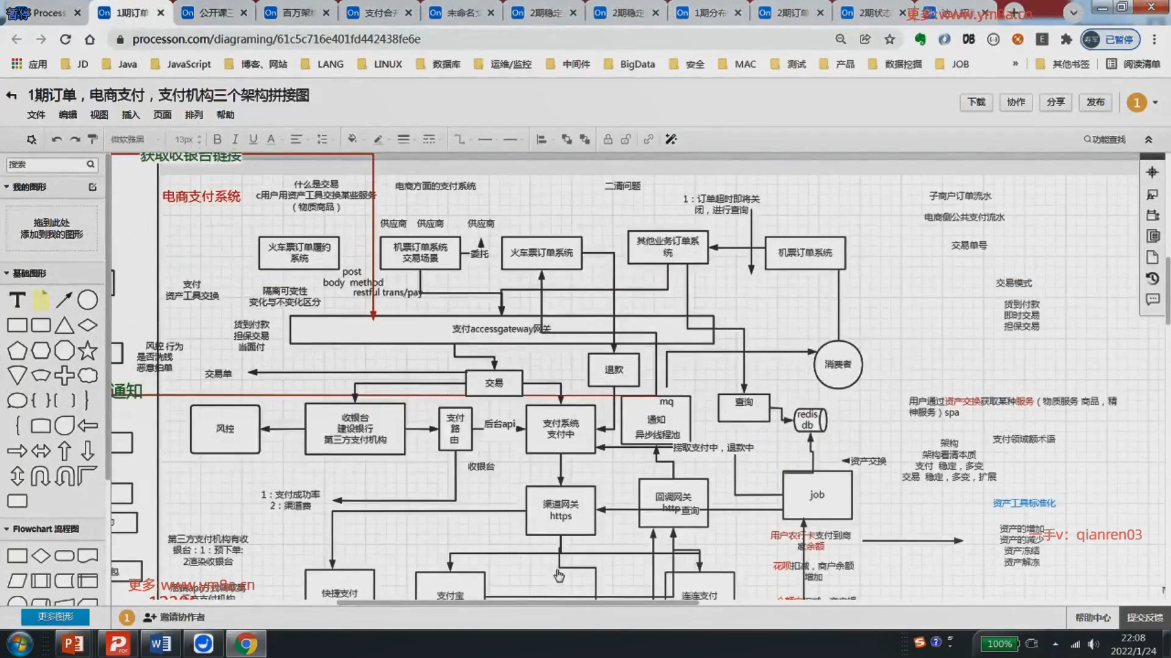Open the comments bubble icon in right panel
The height and width of the screenshot is (658, 1171).
tap(1152, 299)
